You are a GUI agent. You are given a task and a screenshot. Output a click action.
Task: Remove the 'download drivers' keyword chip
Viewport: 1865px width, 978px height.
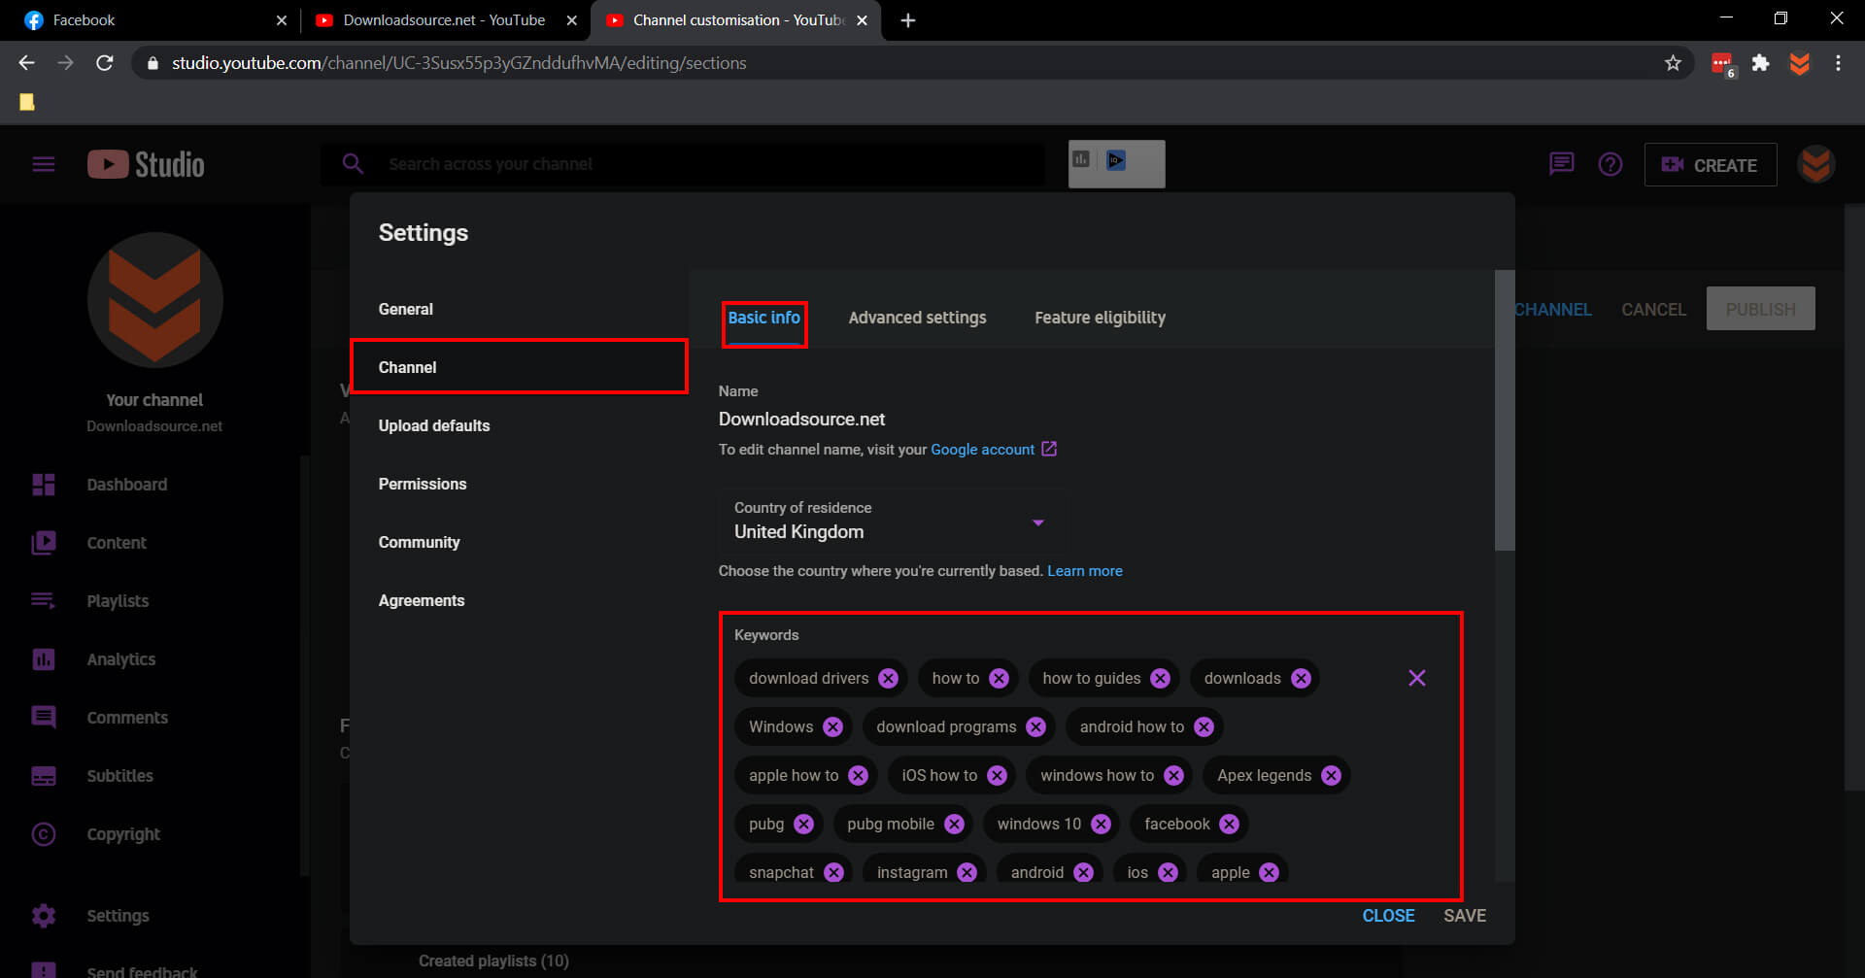[x=888, y=678]
